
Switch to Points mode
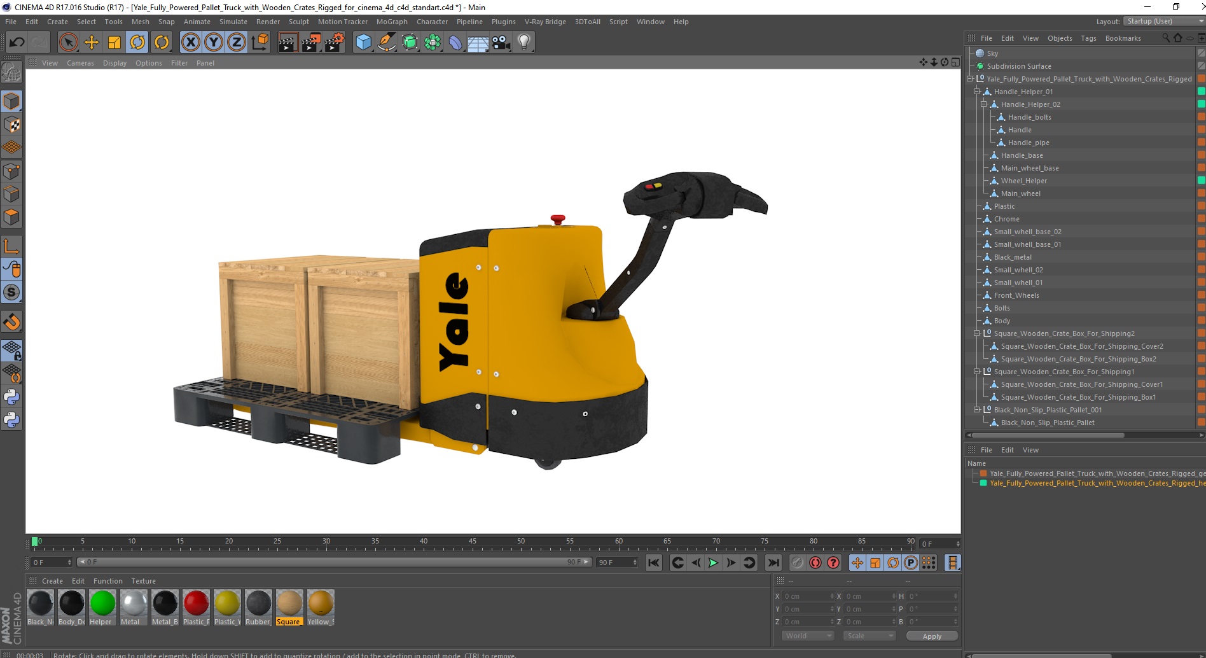(11, 171)
